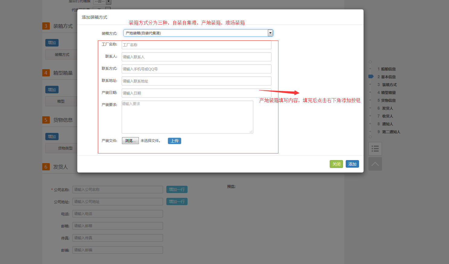This screenshot has width=449, height=264.
Task: Navigate to 第二通知人 step
Action: pos(391,132)
